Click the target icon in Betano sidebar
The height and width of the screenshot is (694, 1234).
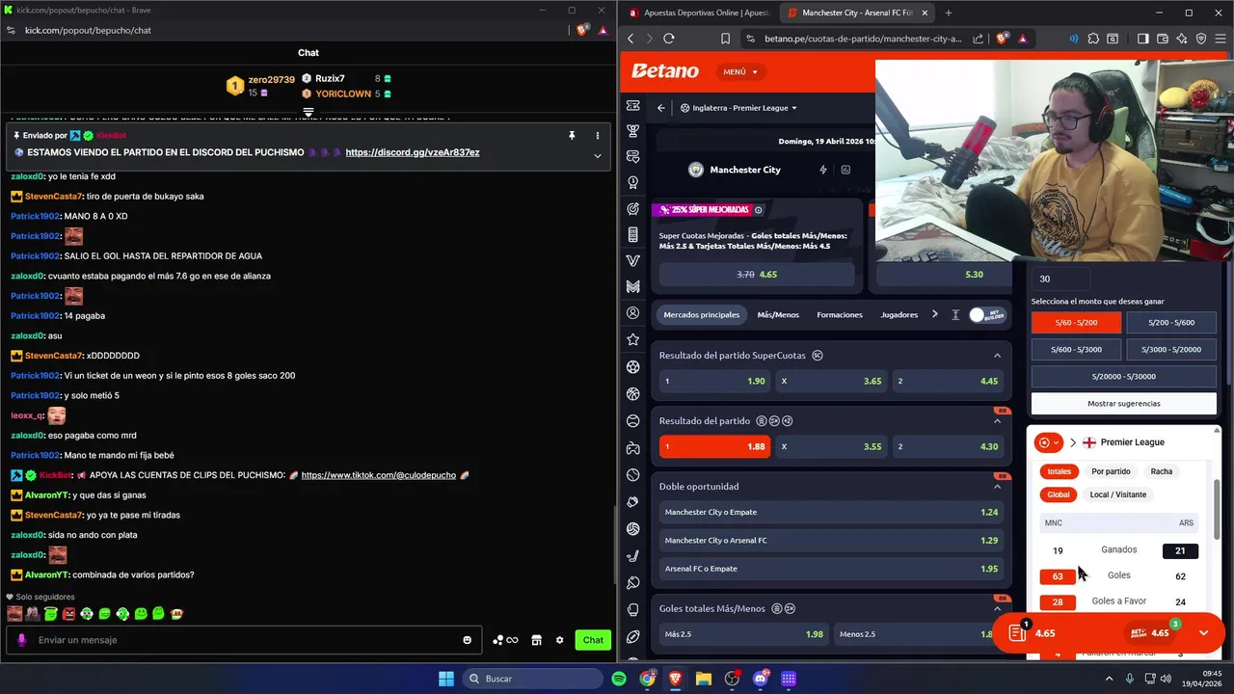pos(632,209)
